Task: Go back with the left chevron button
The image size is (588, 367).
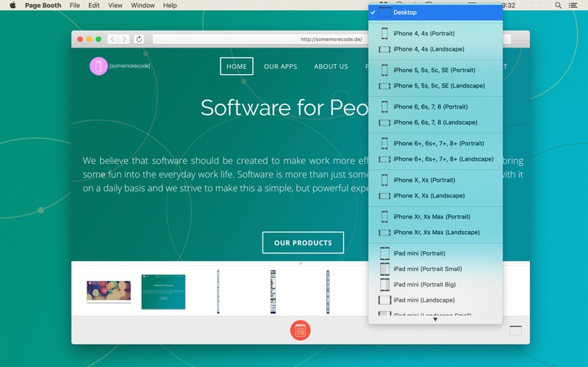Action: click(113, 39)
